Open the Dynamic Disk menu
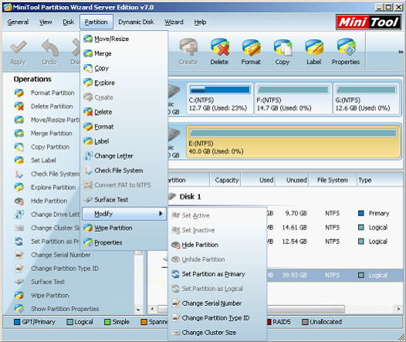 click(x=136, y=22)
